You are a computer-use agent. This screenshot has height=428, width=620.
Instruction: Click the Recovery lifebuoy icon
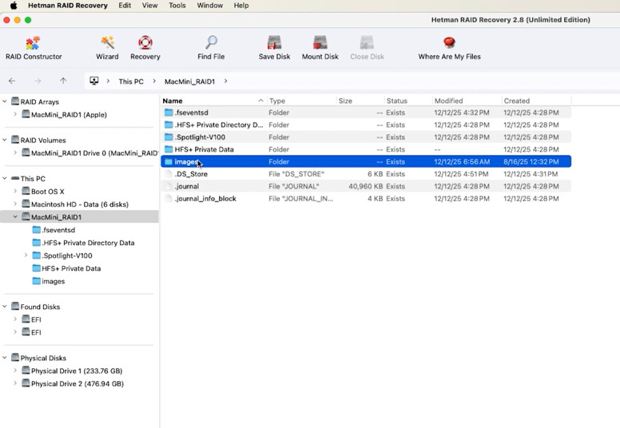145,42
